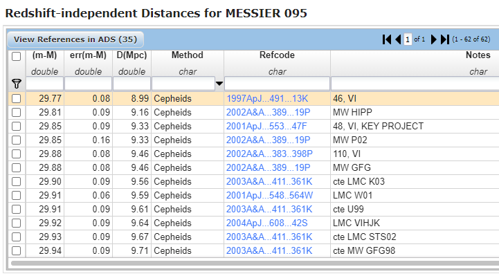The height and width of the screenshot is (276, 499).
Task: Click the page number input box
Action: (408, 39)
